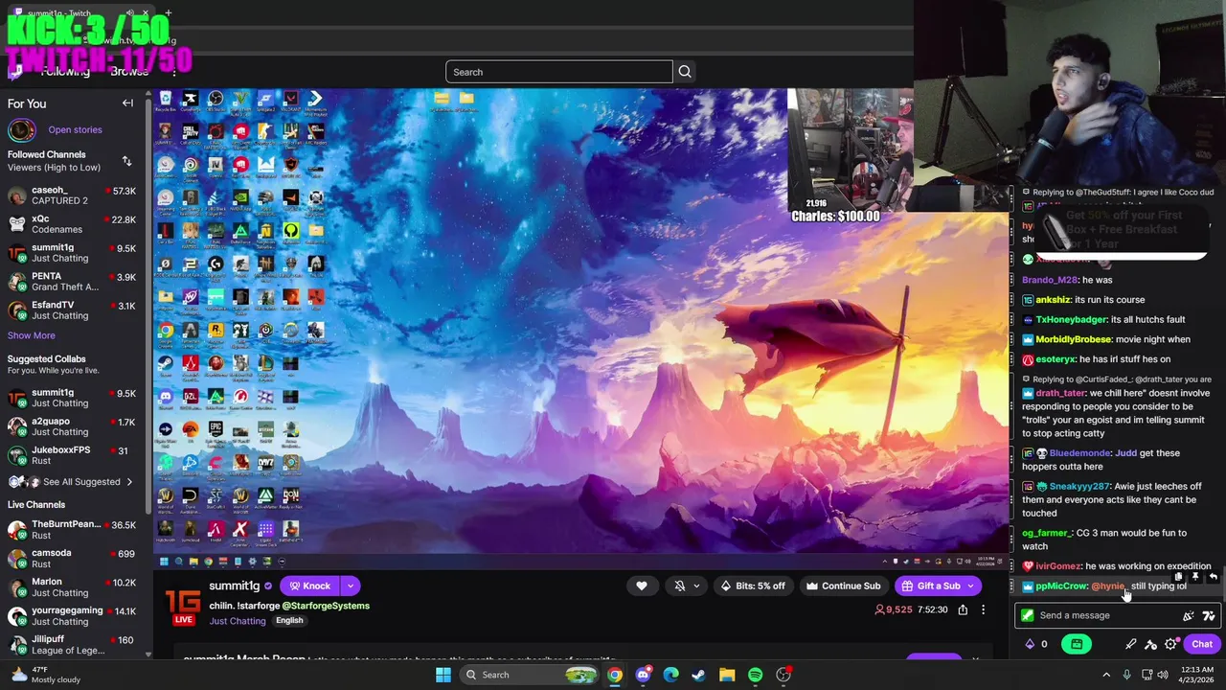Open Spotify from taskbar
1226x690 pixels.
click(756, 675)
